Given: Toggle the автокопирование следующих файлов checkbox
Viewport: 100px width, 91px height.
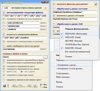Looking at the screenshot, I should click(x=3, y=13).
